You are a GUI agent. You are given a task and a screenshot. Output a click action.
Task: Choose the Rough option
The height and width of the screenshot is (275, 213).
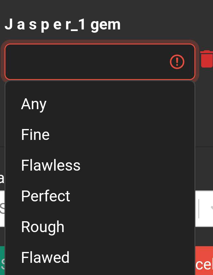[43, 227]
